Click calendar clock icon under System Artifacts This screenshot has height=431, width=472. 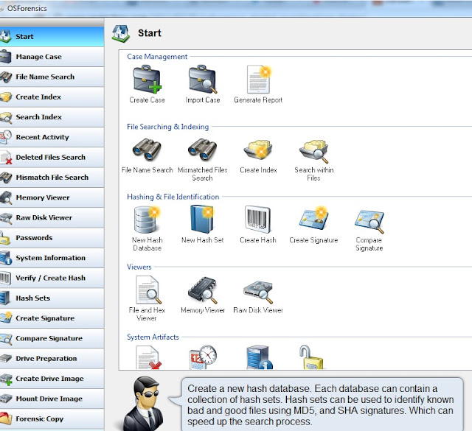[203, 357]
